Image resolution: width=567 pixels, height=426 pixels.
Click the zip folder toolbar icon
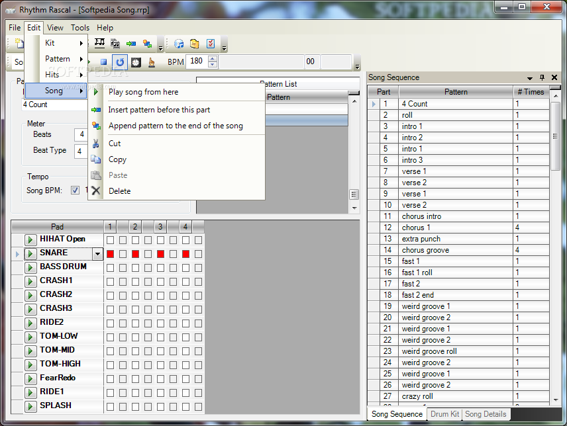195,44
